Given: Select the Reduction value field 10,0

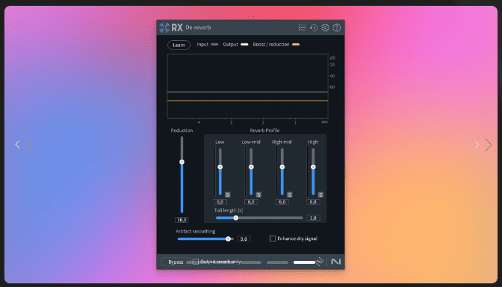Looking at the screenshot, I should [x=182, y=220].
